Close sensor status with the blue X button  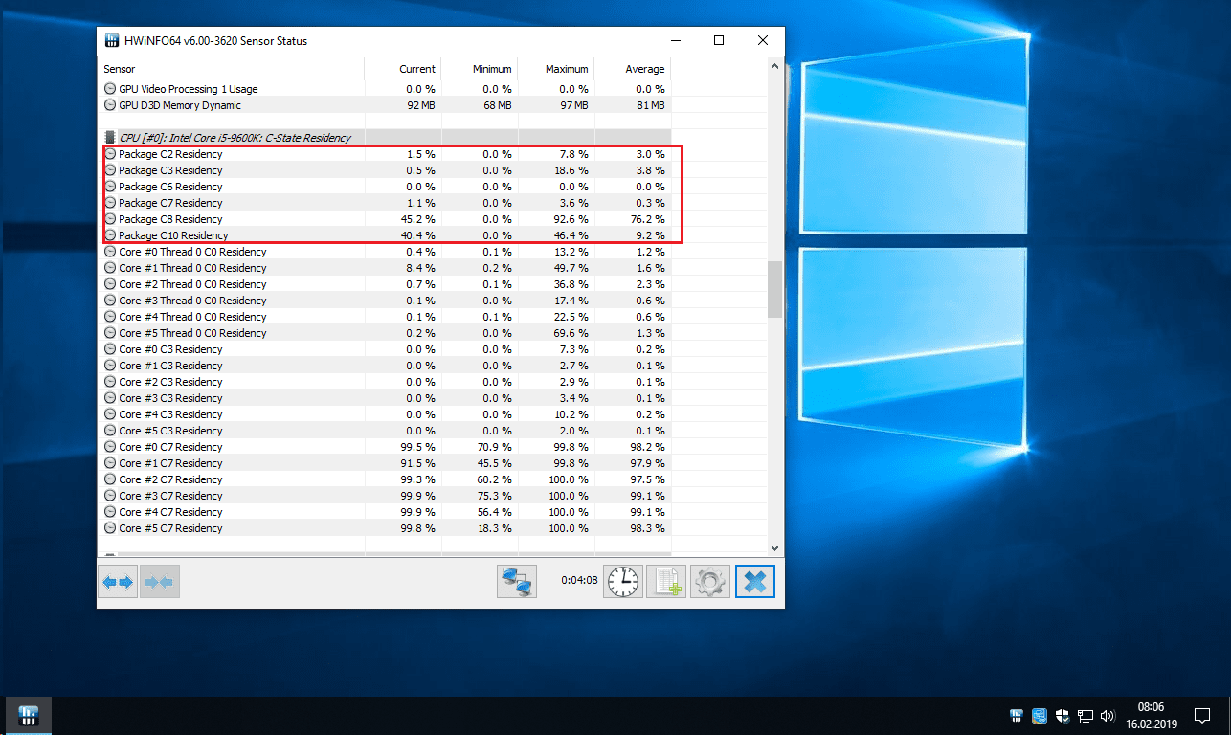[755, 582]
